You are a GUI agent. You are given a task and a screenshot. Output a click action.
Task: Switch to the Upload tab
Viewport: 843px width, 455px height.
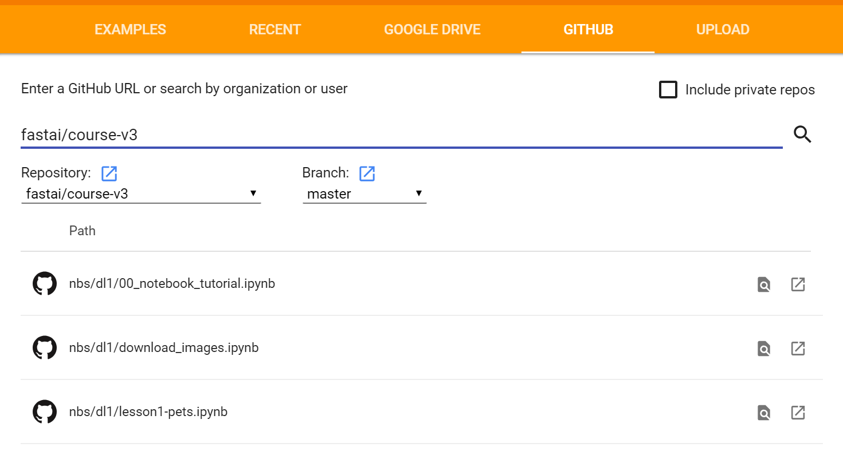click(722, 30)
